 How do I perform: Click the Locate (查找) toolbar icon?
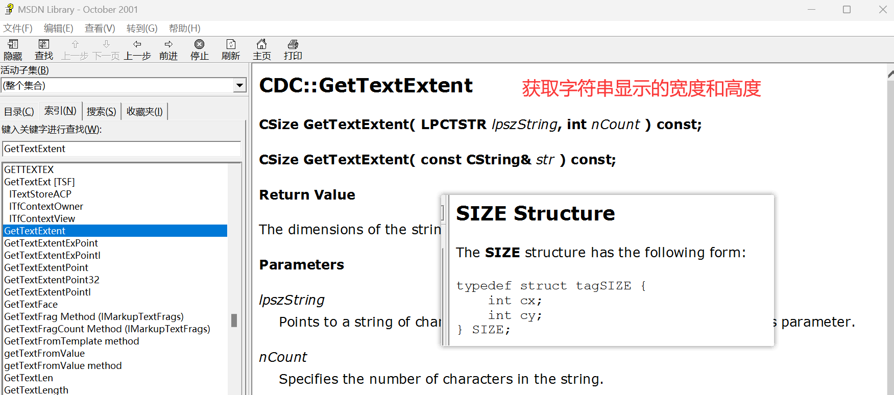44,44
